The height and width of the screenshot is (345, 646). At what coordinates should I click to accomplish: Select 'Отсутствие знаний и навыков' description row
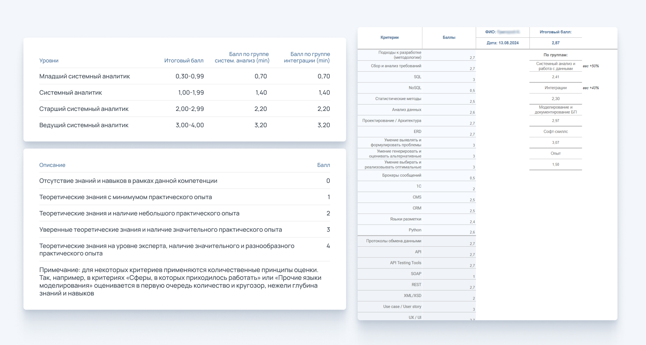[185, 181]
